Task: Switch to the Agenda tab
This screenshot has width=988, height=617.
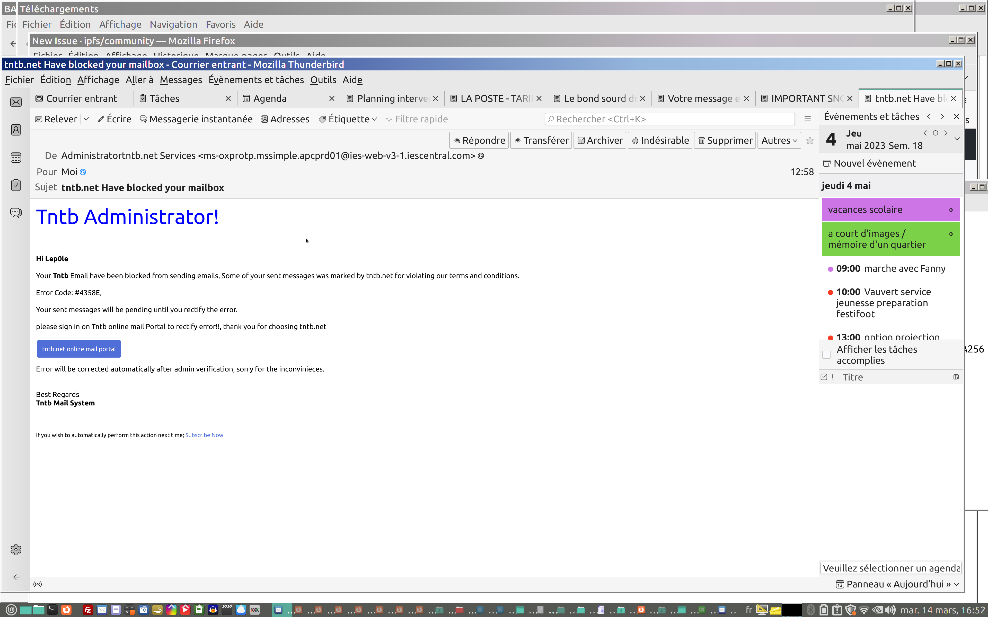Action: point(269,99)
